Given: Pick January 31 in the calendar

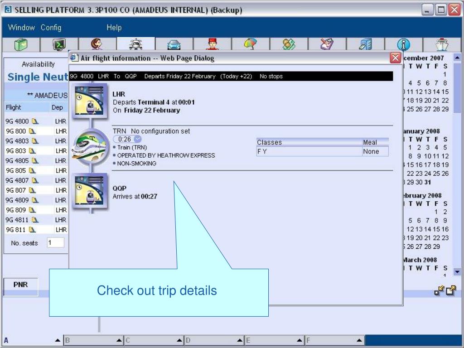Looking at the screenshot, I should (x=427, y=182).
